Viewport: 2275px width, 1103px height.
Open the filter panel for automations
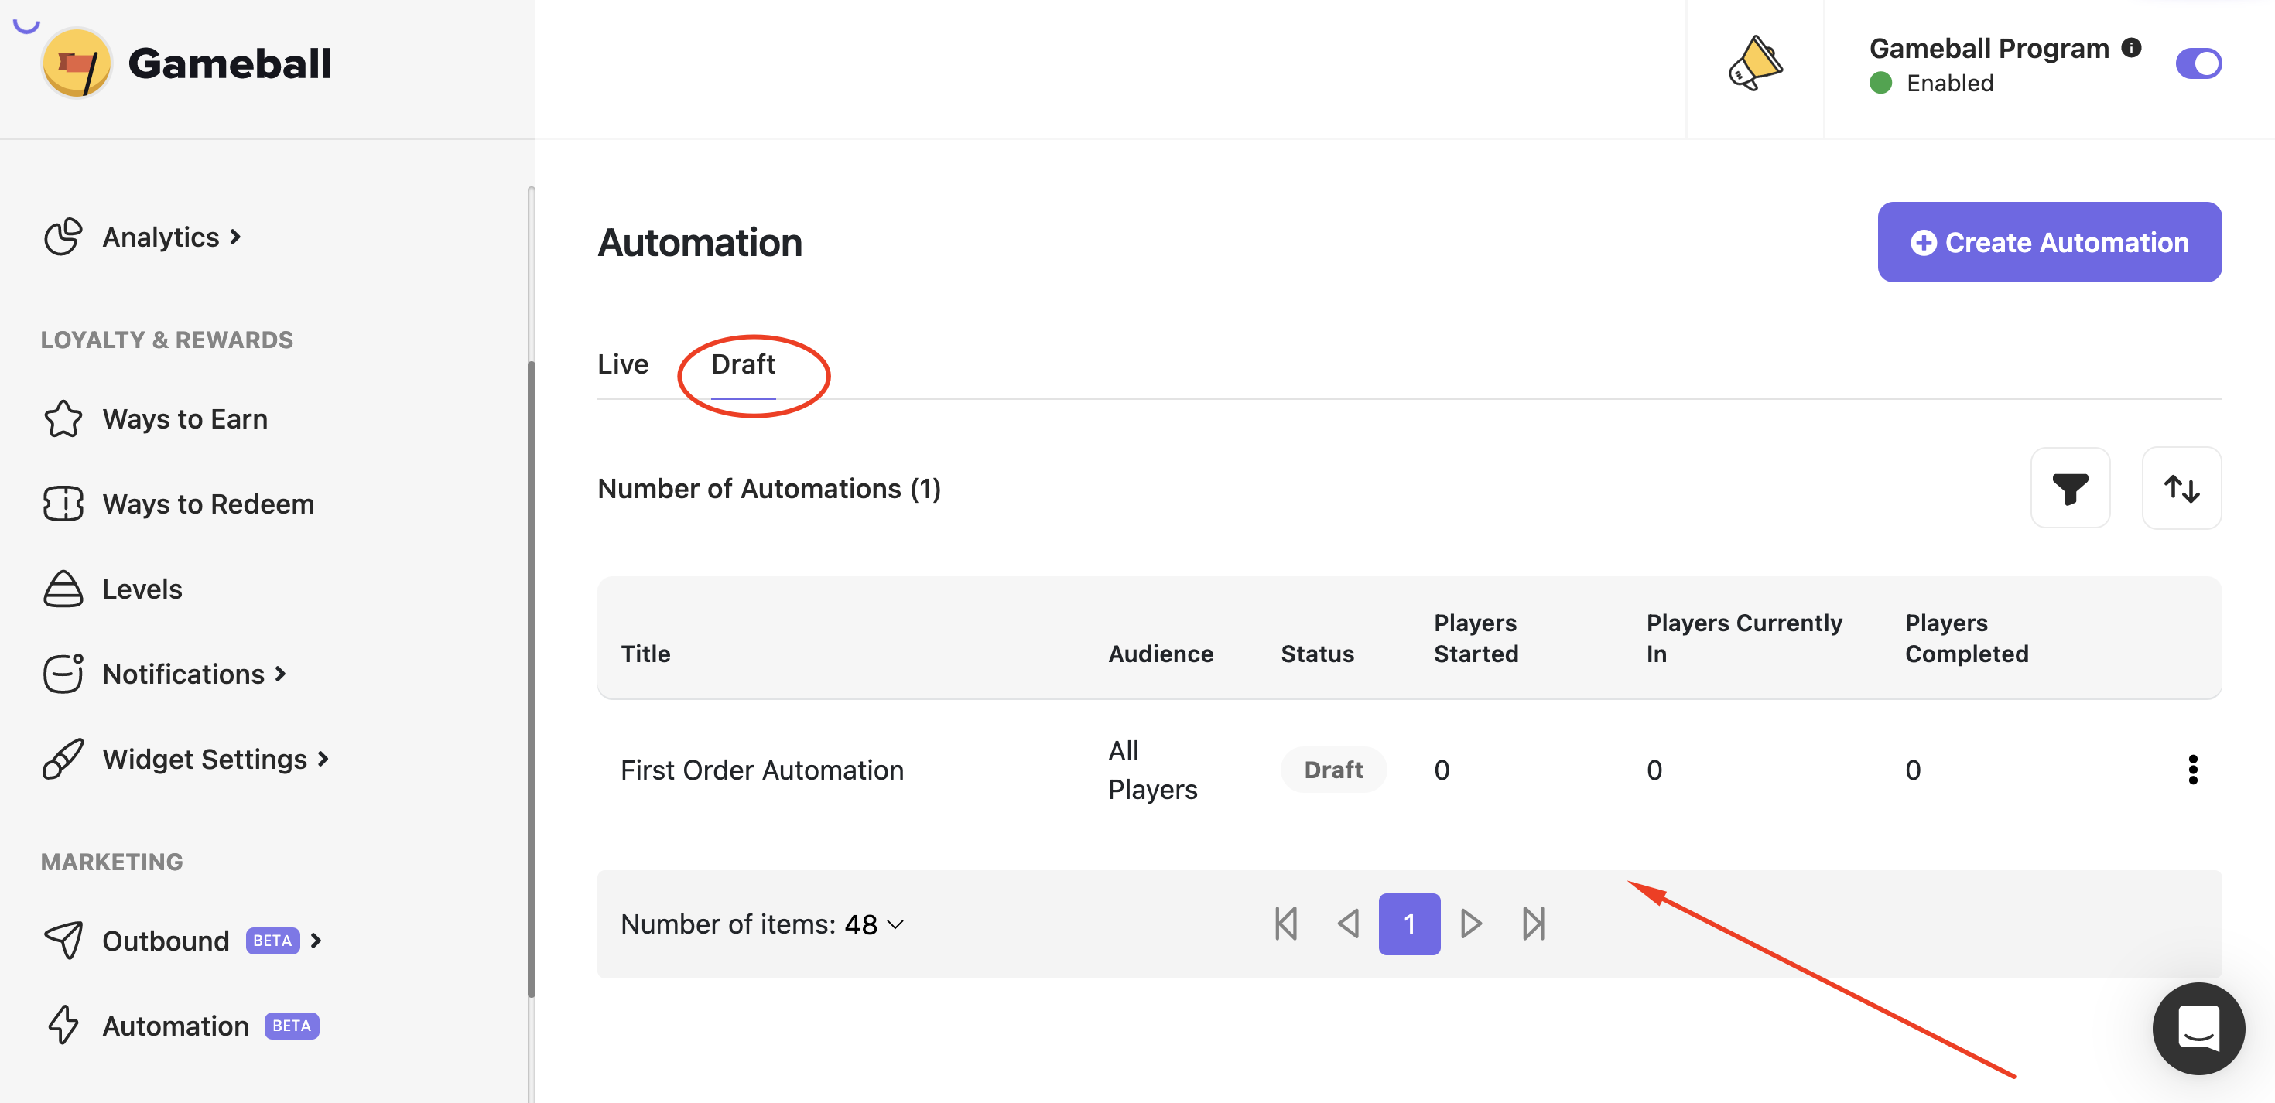[x=2070, y=487]
